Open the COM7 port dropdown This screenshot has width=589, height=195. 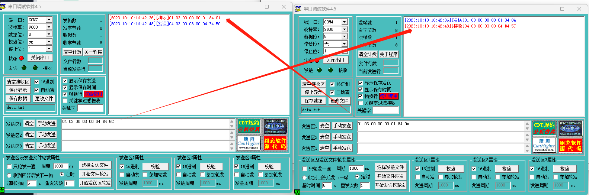(49, 20)
